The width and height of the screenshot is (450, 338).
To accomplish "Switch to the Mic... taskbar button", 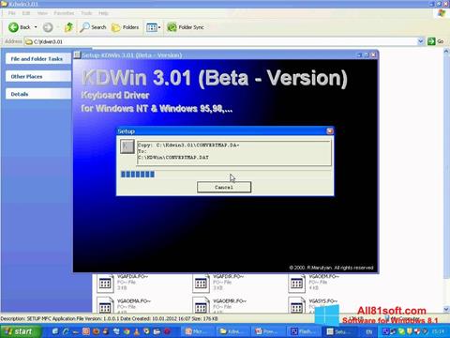I will click(198, 331).
